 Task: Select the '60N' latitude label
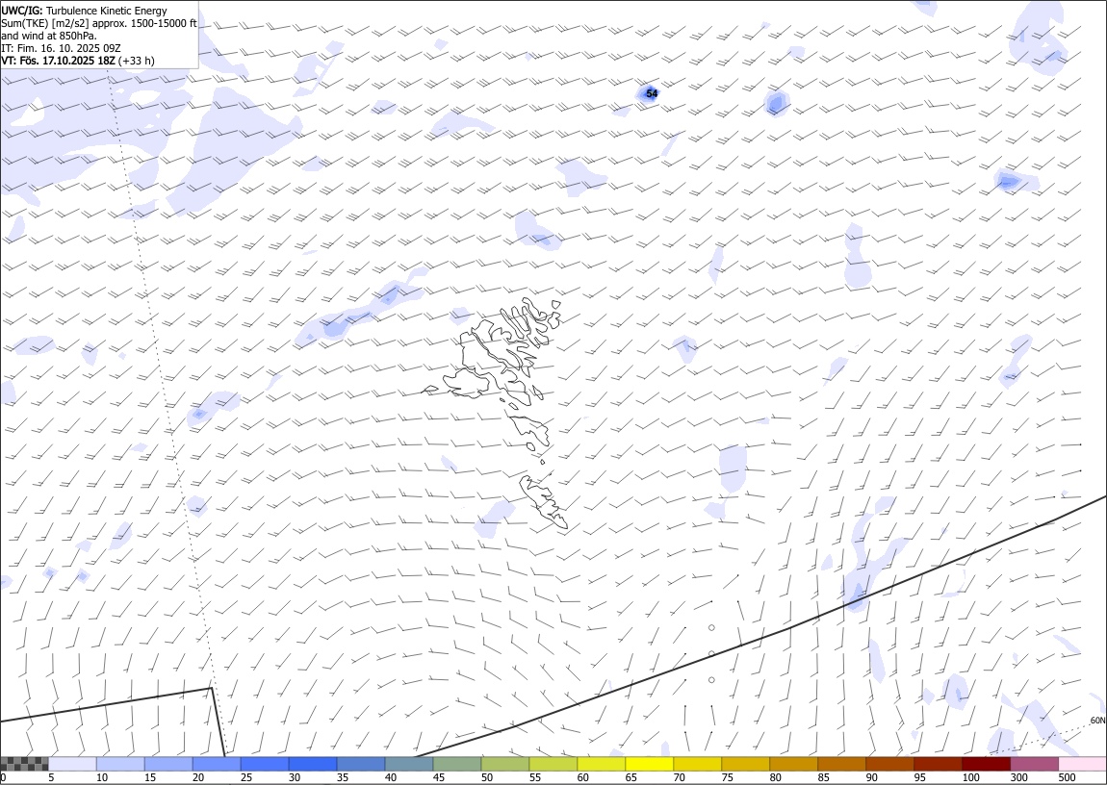click(x=1097, y=721)
